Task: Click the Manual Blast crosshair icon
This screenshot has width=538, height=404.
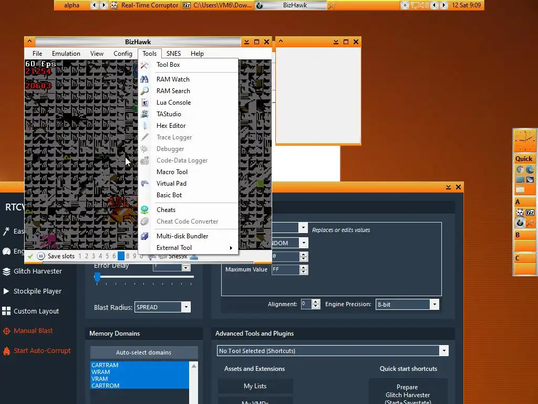Action: (6, 331)
